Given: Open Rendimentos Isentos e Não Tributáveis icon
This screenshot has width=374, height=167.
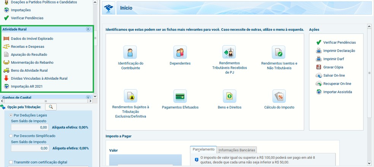Looking at the screenshot, I should tap(279, 52).
